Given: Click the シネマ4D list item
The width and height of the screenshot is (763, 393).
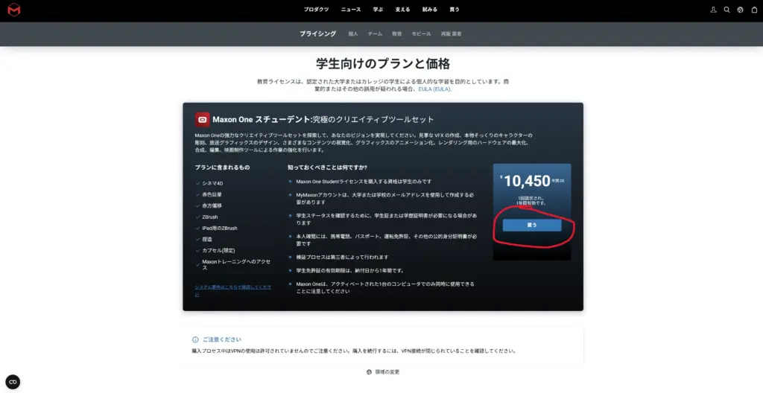Looking at the screenshot, I should [x=212, y=183].
